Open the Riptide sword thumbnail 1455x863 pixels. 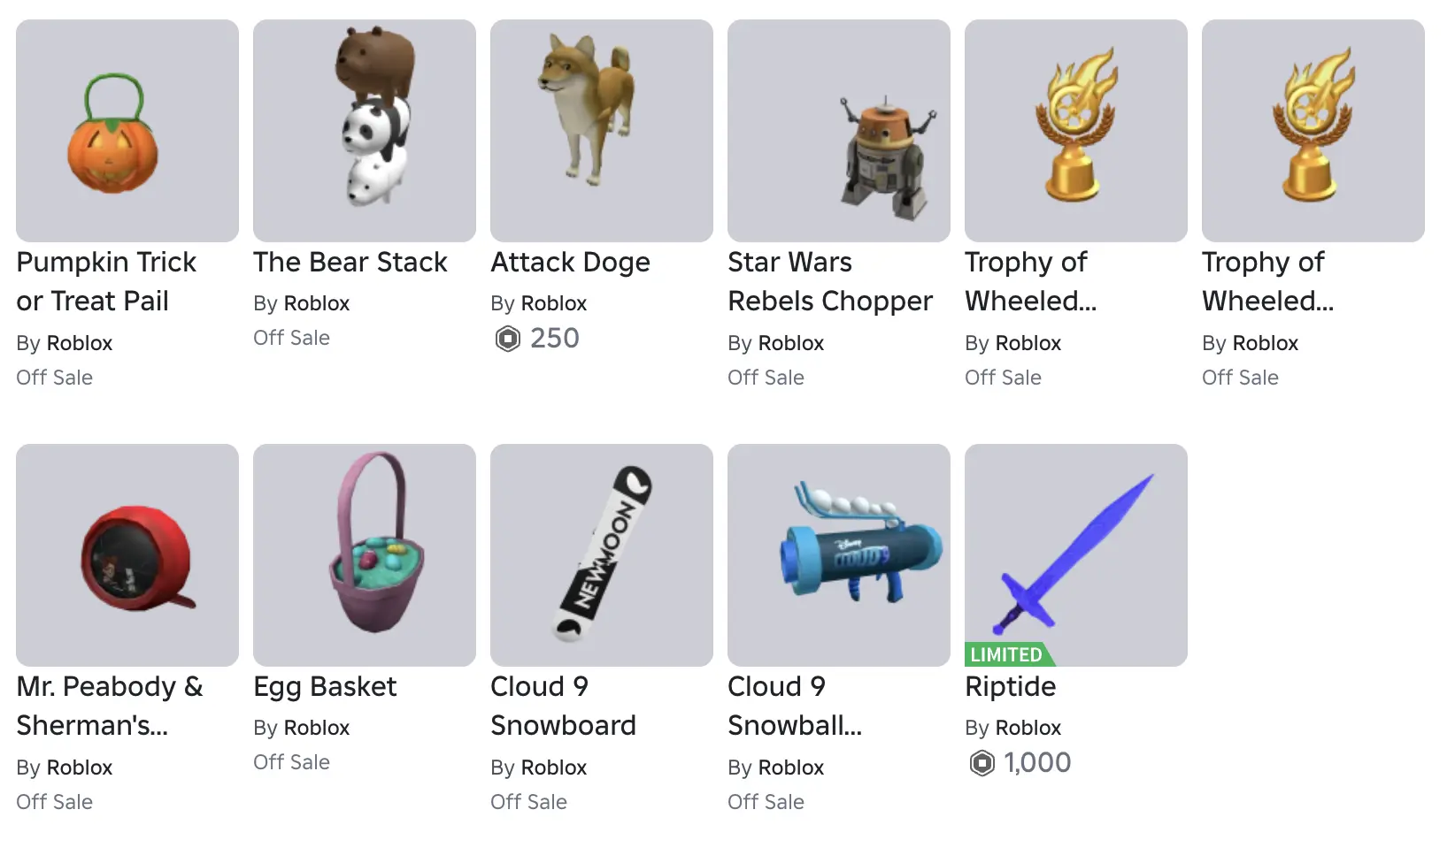[1076, 555]
